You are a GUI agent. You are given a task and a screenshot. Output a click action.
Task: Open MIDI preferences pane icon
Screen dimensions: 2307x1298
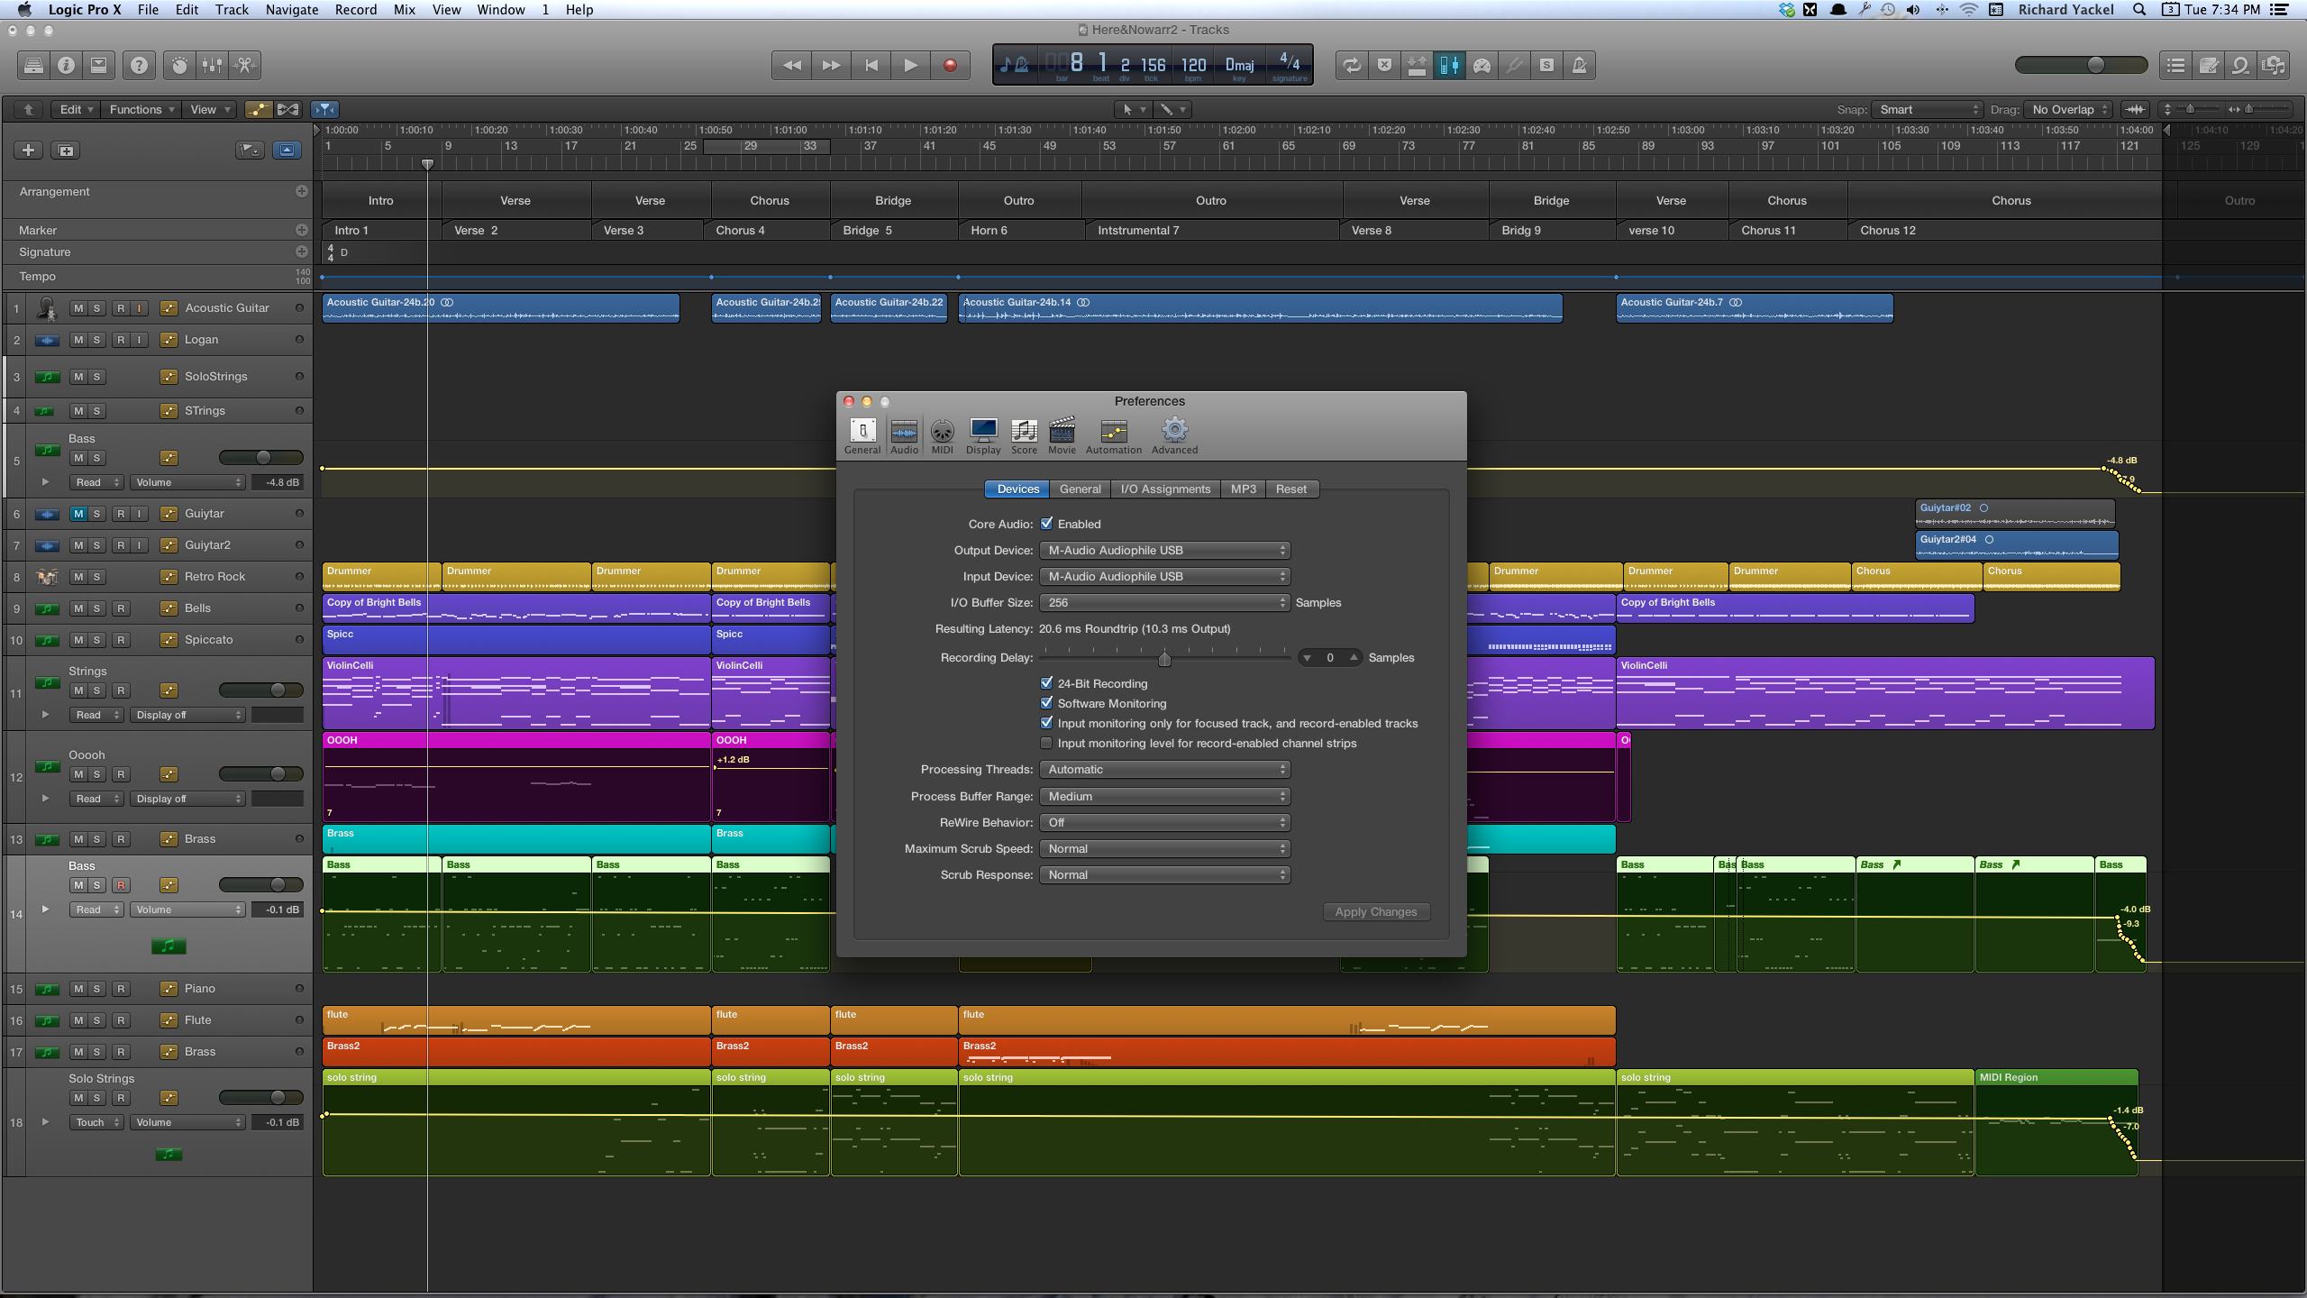click(942, 435)
